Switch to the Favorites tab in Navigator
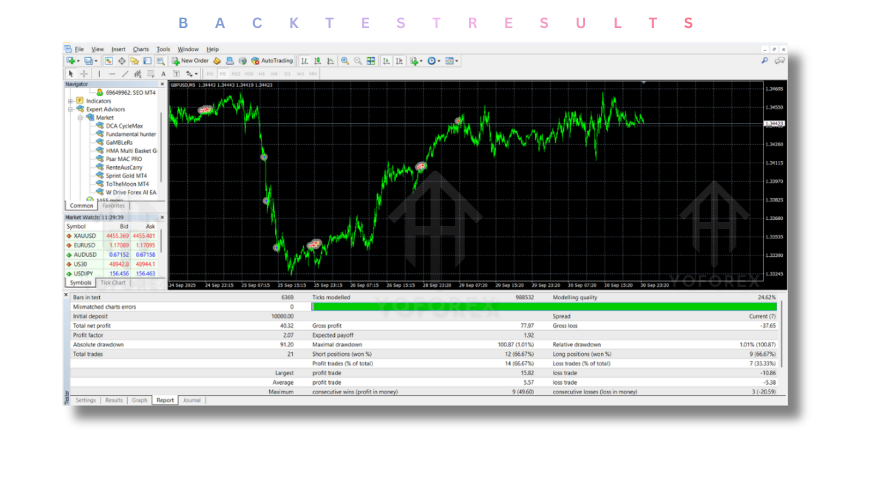The width and height of the screenshot is (875, 492). point(113,205)
